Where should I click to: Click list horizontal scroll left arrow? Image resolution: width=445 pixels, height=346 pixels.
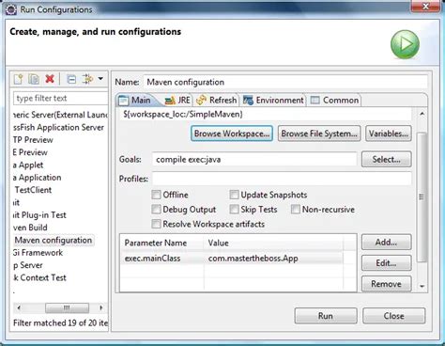(x=19, y=307)
